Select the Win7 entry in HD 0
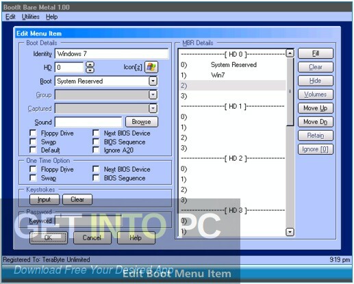Screen dimensions: 354x284 click(232, 75)
